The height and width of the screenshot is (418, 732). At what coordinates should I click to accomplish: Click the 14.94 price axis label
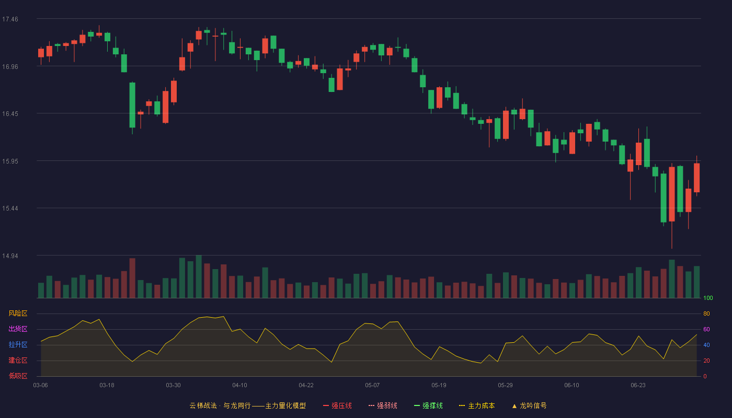pos(10,256)
